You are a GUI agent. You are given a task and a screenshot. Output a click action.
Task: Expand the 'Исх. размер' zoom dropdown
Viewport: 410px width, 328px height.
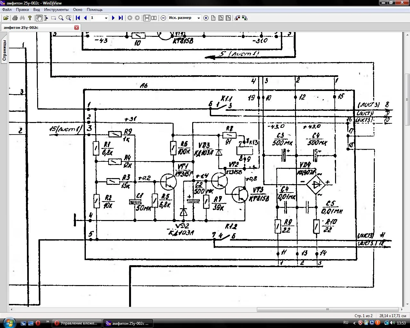click(198, 18)
